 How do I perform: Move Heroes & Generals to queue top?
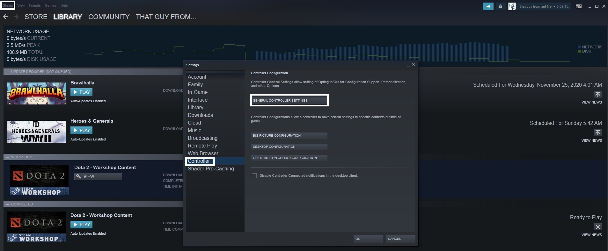click(598, 133)
